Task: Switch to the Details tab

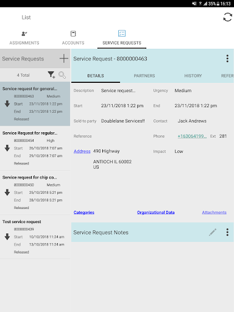Action: 96,76
